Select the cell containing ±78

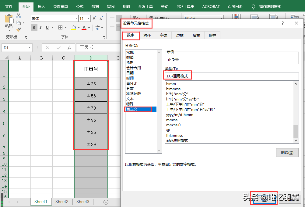[x=91, y=108]
